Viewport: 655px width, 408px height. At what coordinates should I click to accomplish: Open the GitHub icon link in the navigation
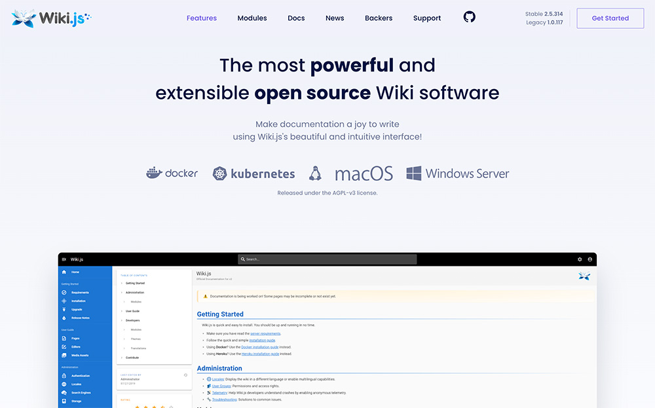(469, 17)
